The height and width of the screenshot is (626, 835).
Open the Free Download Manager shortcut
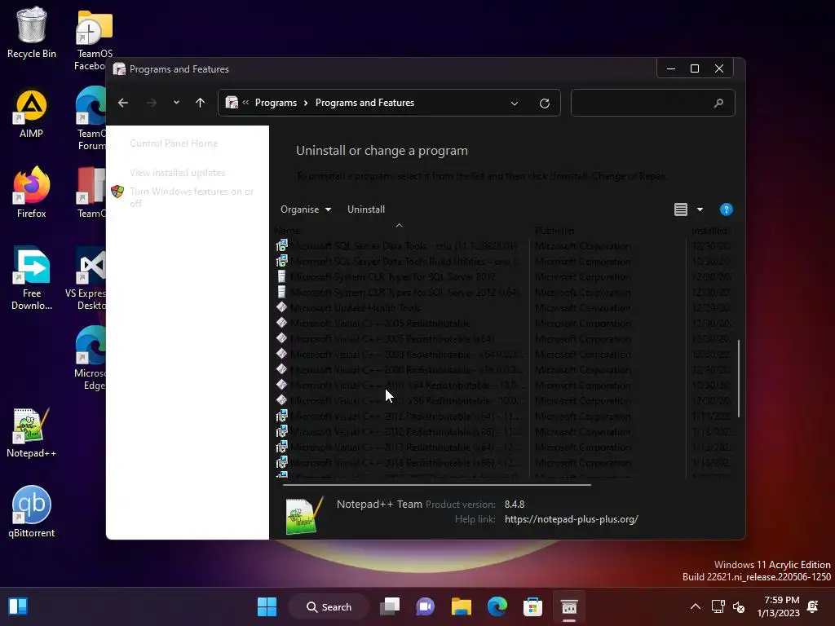tap(32, 279)
